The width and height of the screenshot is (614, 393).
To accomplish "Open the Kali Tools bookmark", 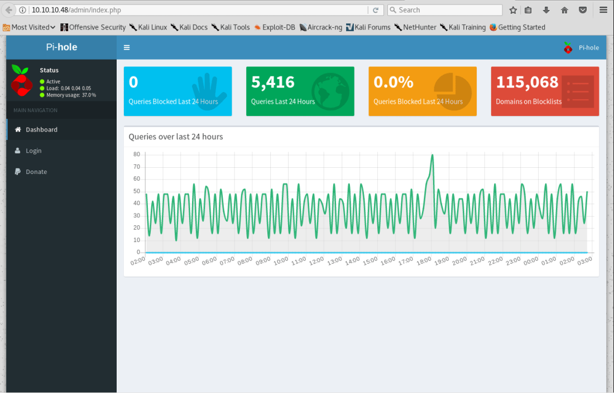I will pos(231,27).
